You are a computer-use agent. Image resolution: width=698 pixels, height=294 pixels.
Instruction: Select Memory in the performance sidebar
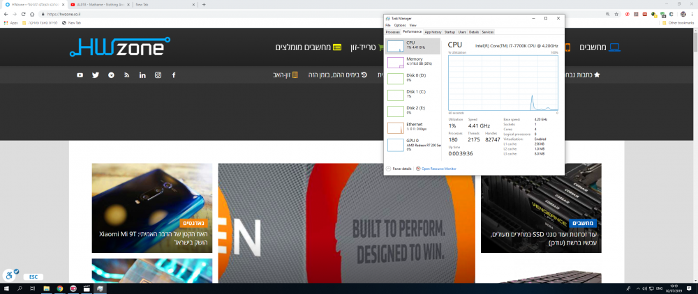pos(413,63)
